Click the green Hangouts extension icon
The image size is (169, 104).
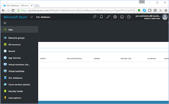coord(139,11)
